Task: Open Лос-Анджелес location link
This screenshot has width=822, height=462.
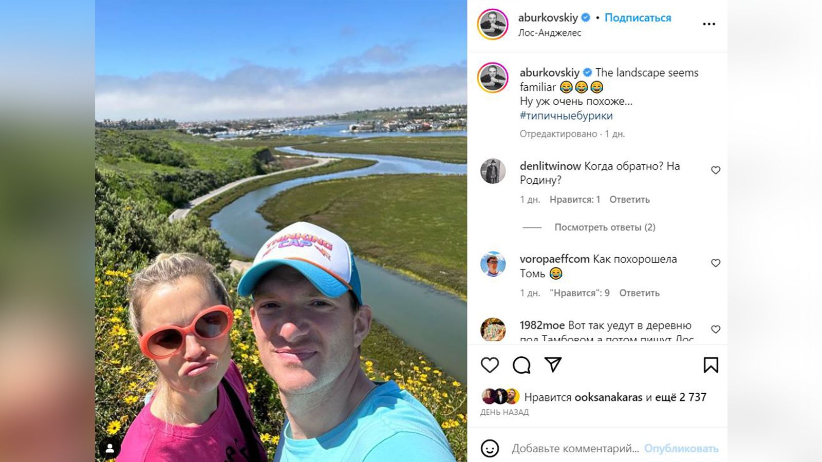Action: tap(549, 32)
